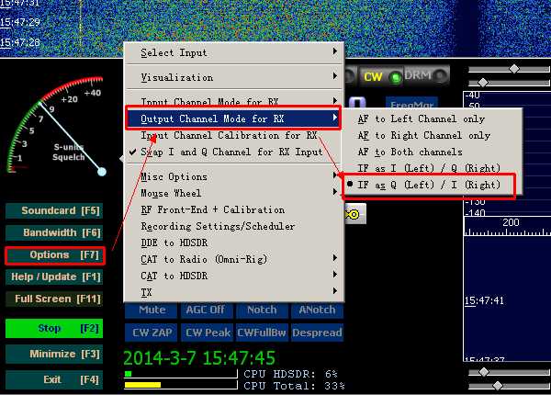This screenshot has height=395, width=551.
Task: Click the yellow tuning-lock icon
Action: (354, 214)
